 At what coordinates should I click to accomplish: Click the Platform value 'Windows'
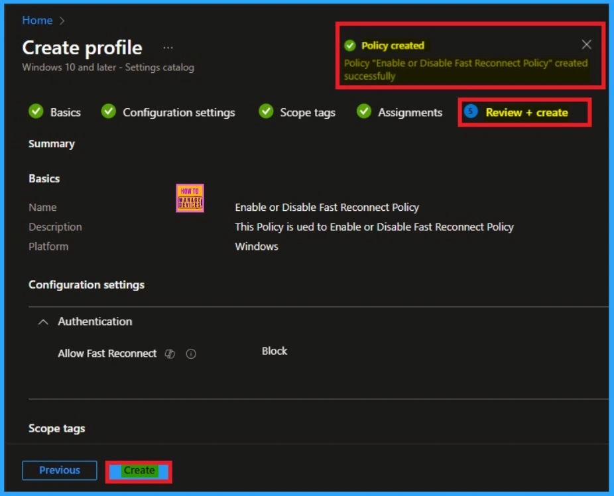click(257, 246)
